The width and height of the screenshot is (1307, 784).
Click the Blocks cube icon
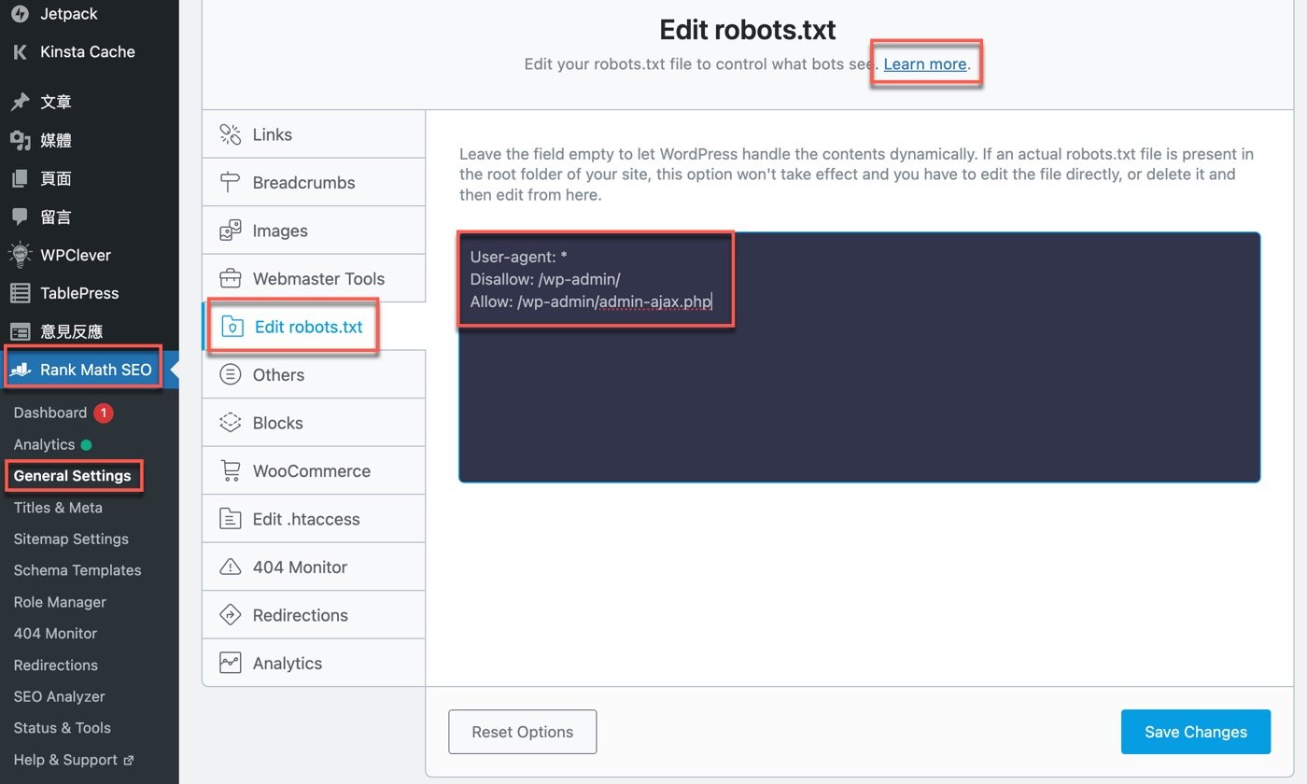tap(231, 423)
